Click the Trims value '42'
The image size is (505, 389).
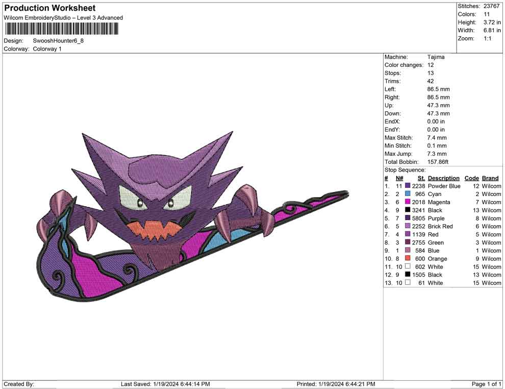pyautogui.click(x=431, y=81)
